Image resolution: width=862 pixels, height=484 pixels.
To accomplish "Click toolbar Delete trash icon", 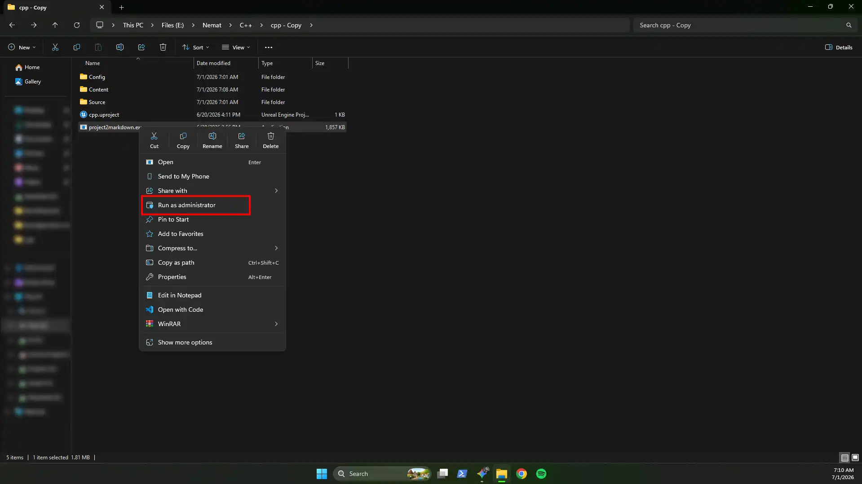I will point(163,47).
